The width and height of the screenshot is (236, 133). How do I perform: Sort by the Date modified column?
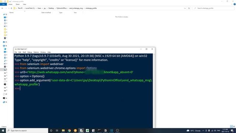click(x=46, y=13)
